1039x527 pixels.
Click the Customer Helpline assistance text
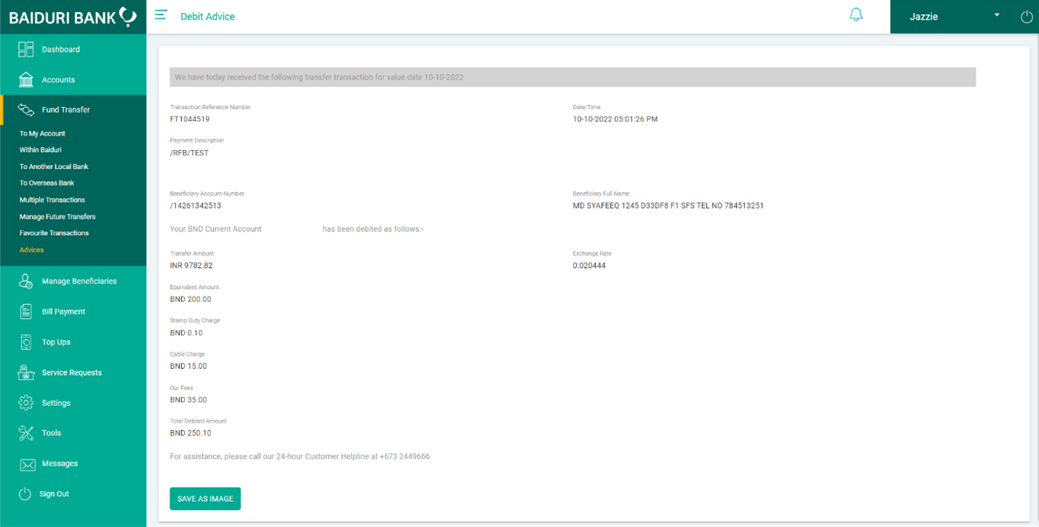pyautogui.click(x=299, y=457)
